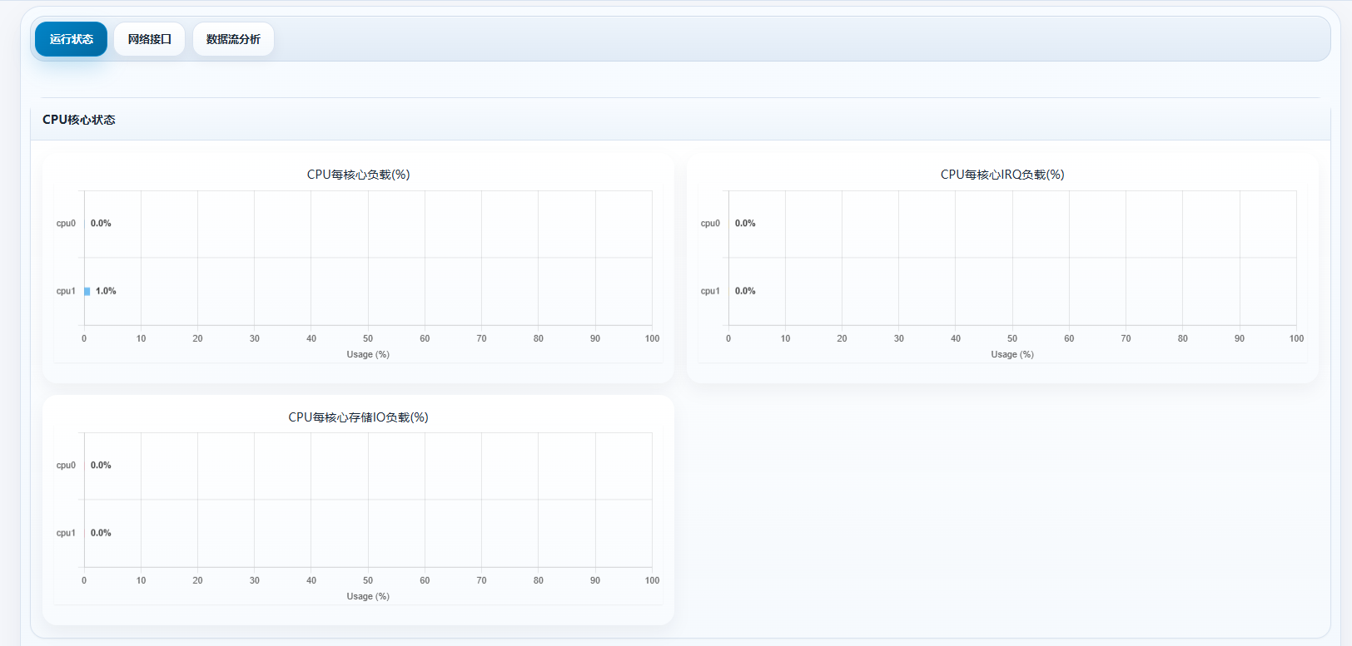Screen dimensions: 1352x646
Task: Click the CPU核心状态 section header
Action: pyautogui.click(x=79, y=120)
